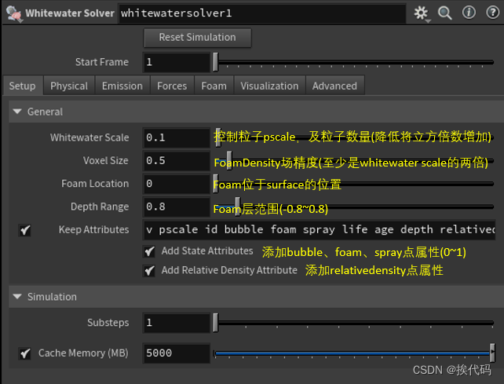Screen dimensions: 504x384
Task: Click the Depth Range slider handle
Action: coord(237,207)
